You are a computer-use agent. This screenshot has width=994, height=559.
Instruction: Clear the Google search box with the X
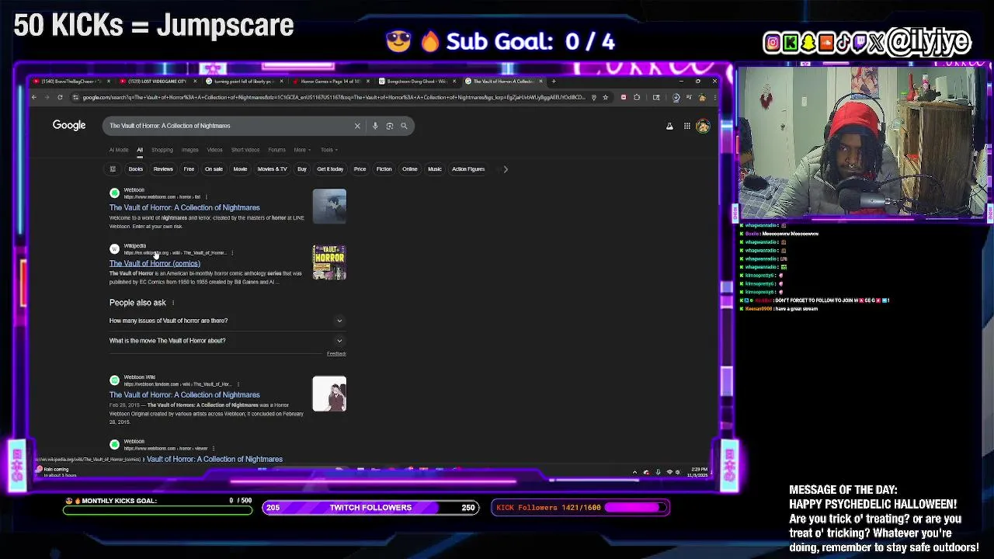click(357, 126)
